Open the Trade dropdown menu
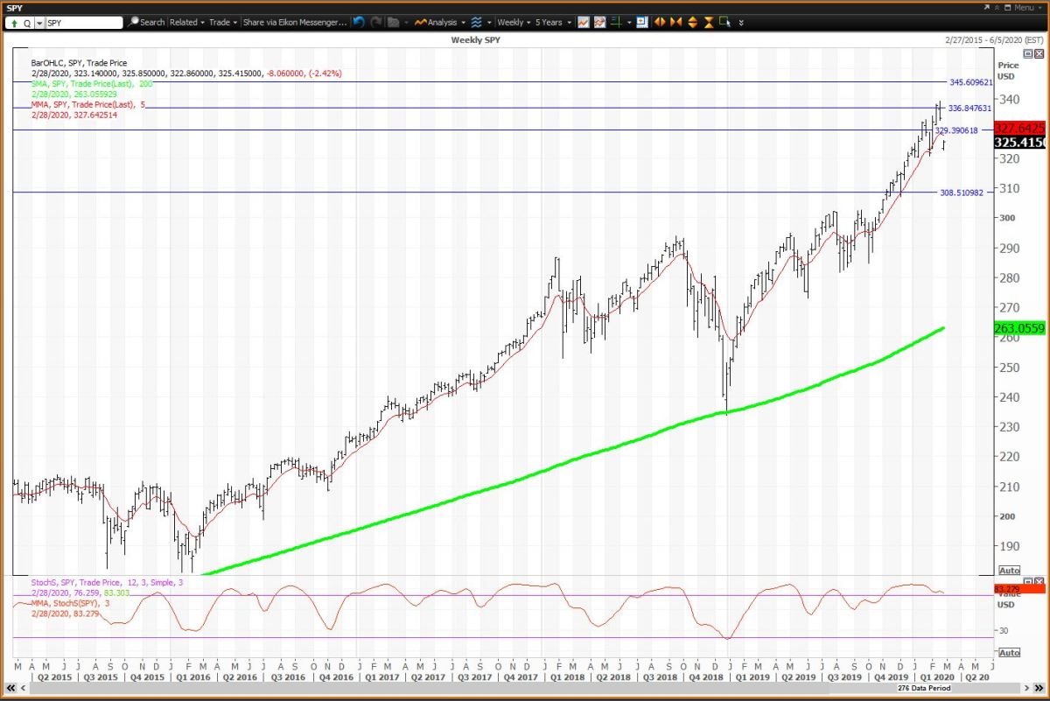This screenshot has height=701, width=1050. (223, 22)
